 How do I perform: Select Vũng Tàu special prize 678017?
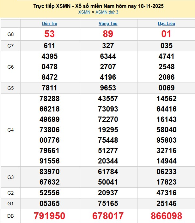point(108,216)
